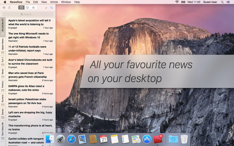Image resolution: width=234 pixels, height=146 pixels.
Task: Check the battery status icon
Action: 183,2
